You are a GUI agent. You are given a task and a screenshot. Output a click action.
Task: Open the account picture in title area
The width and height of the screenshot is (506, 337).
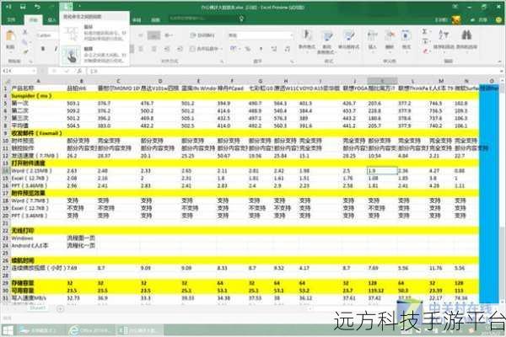pos(456,19)
